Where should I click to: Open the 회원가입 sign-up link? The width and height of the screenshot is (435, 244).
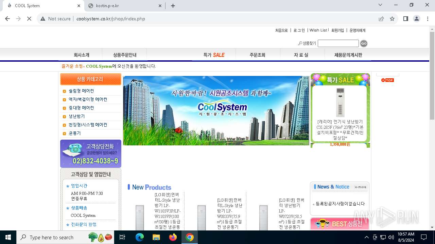[337, 30]
